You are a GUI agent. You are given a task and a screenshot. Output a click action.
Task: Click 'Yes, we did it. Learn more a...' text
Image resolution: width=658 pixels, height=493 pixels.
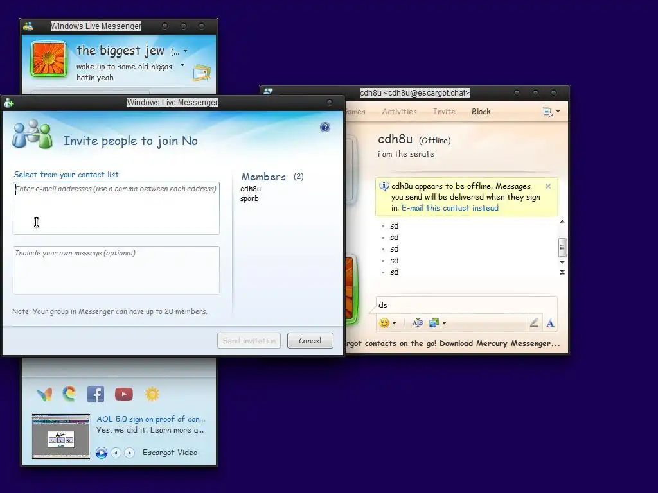click(x=150, y=429)
